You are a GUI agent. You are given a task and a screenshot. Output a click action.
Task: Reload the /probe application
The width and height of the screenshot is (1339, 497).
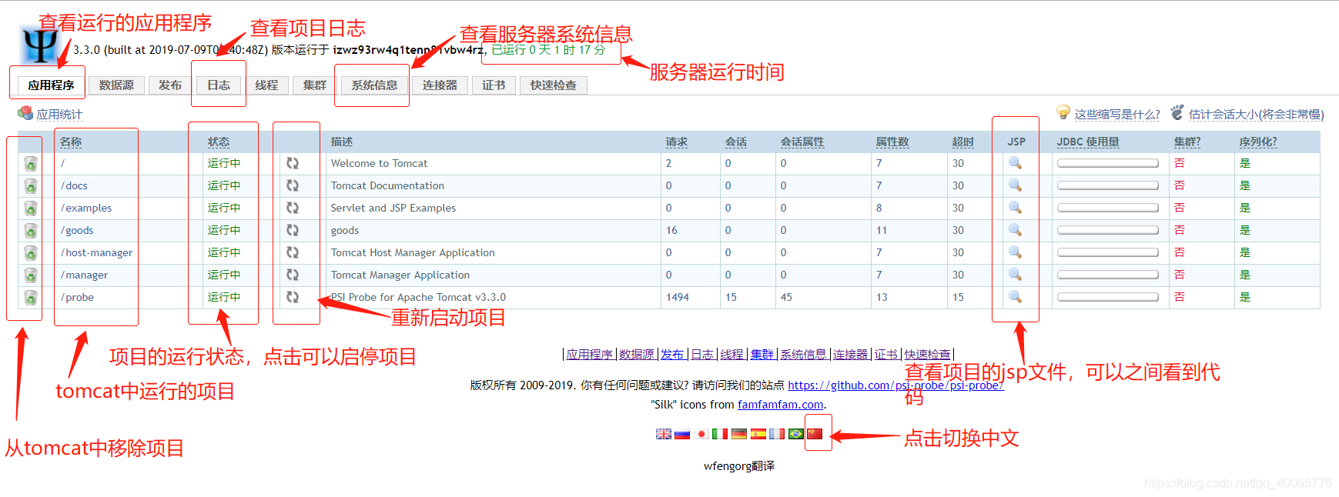(293, 297)
